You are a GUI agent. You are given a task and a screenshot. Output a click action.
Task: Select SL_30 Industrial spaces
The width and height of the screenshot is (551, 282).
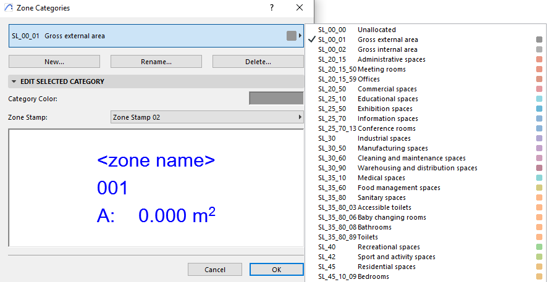pos(426,138)
